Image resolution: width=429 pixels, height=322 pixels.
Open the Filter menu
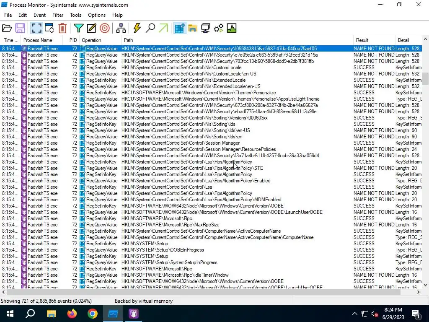[58, 15]
